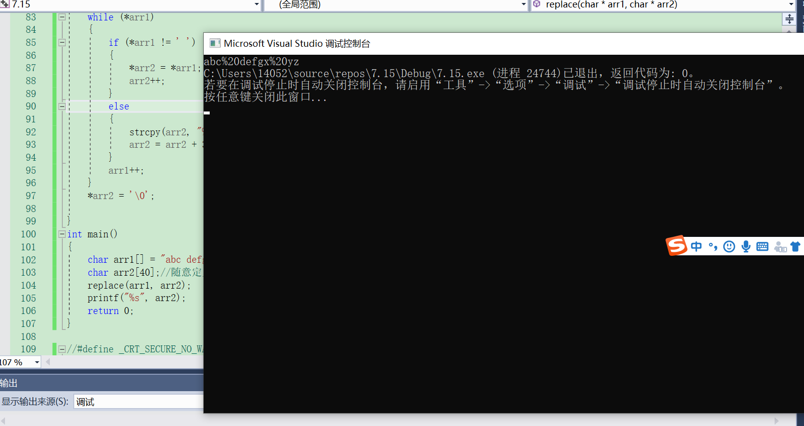Open the Sogou skin shirt icon
804x426 pixels.
[796, 246]
